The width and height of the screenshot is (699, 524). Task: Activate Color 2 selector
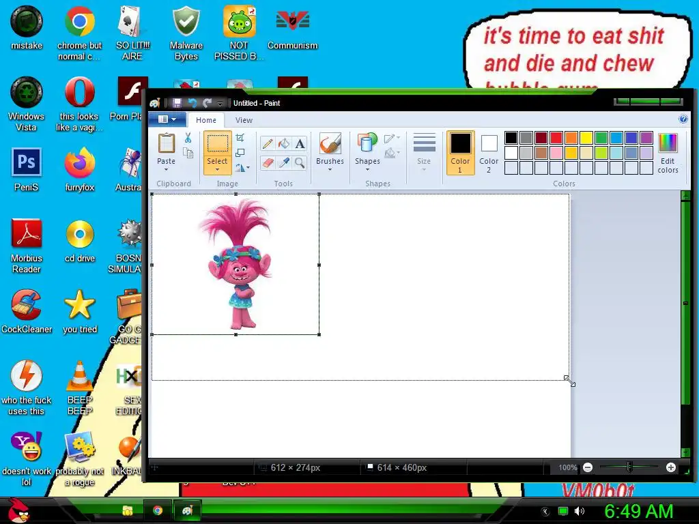point(489,153)
